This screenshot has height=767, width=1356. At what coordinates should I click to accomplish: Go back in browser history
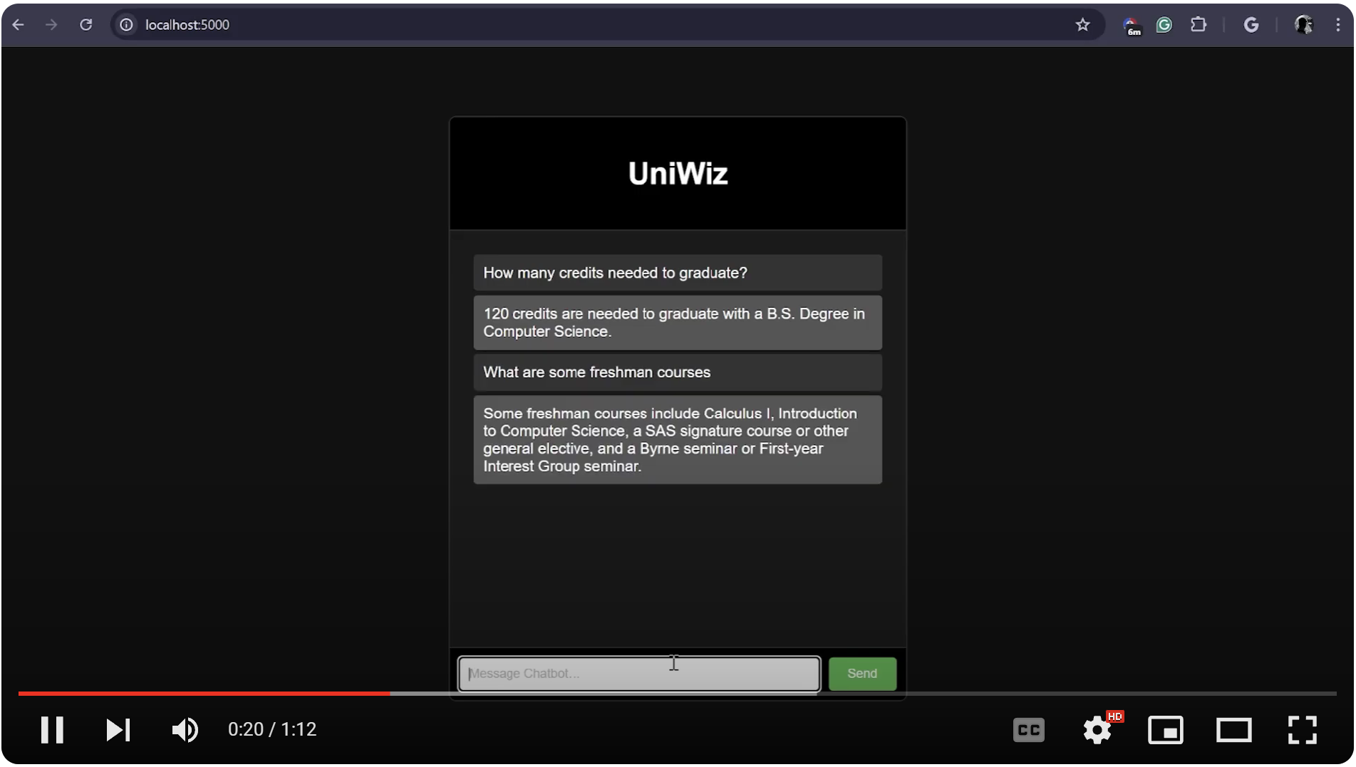pos(19,25)
